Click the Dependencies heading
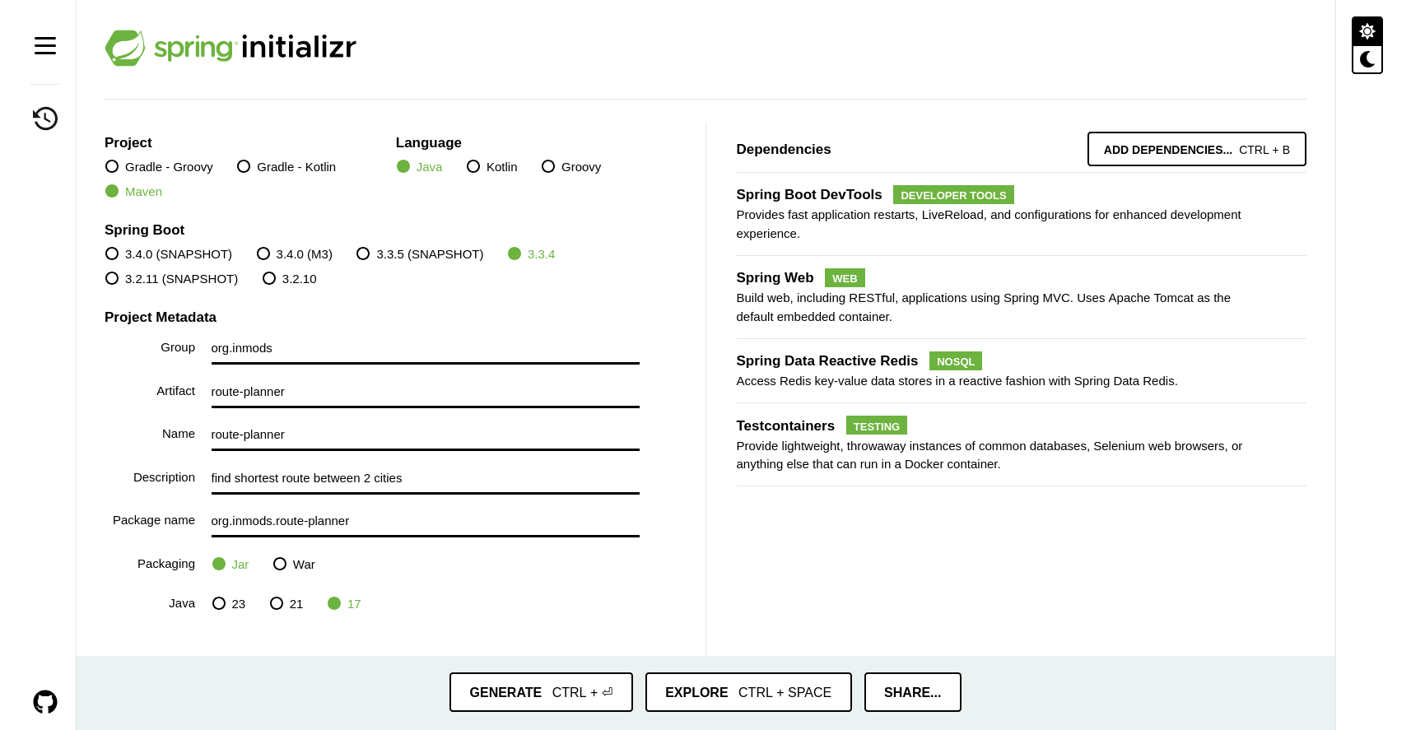 click(x=783, y=149)
